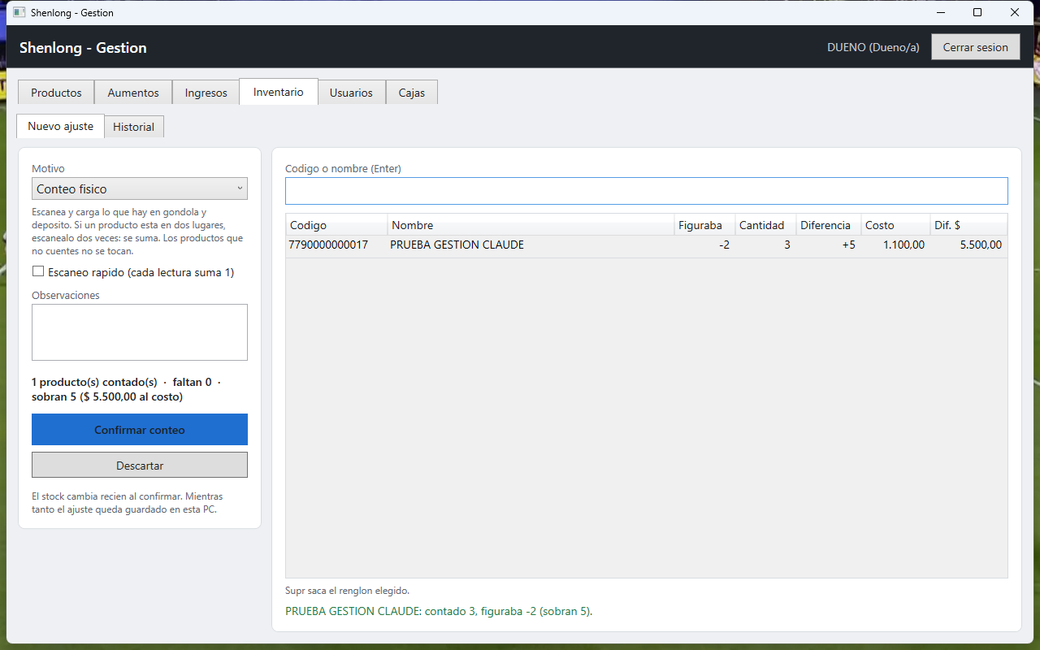Screen dimensions: 1040x650
Task: Click the Shenlong - Gestion header title
Action: click(x=83, y=48)
